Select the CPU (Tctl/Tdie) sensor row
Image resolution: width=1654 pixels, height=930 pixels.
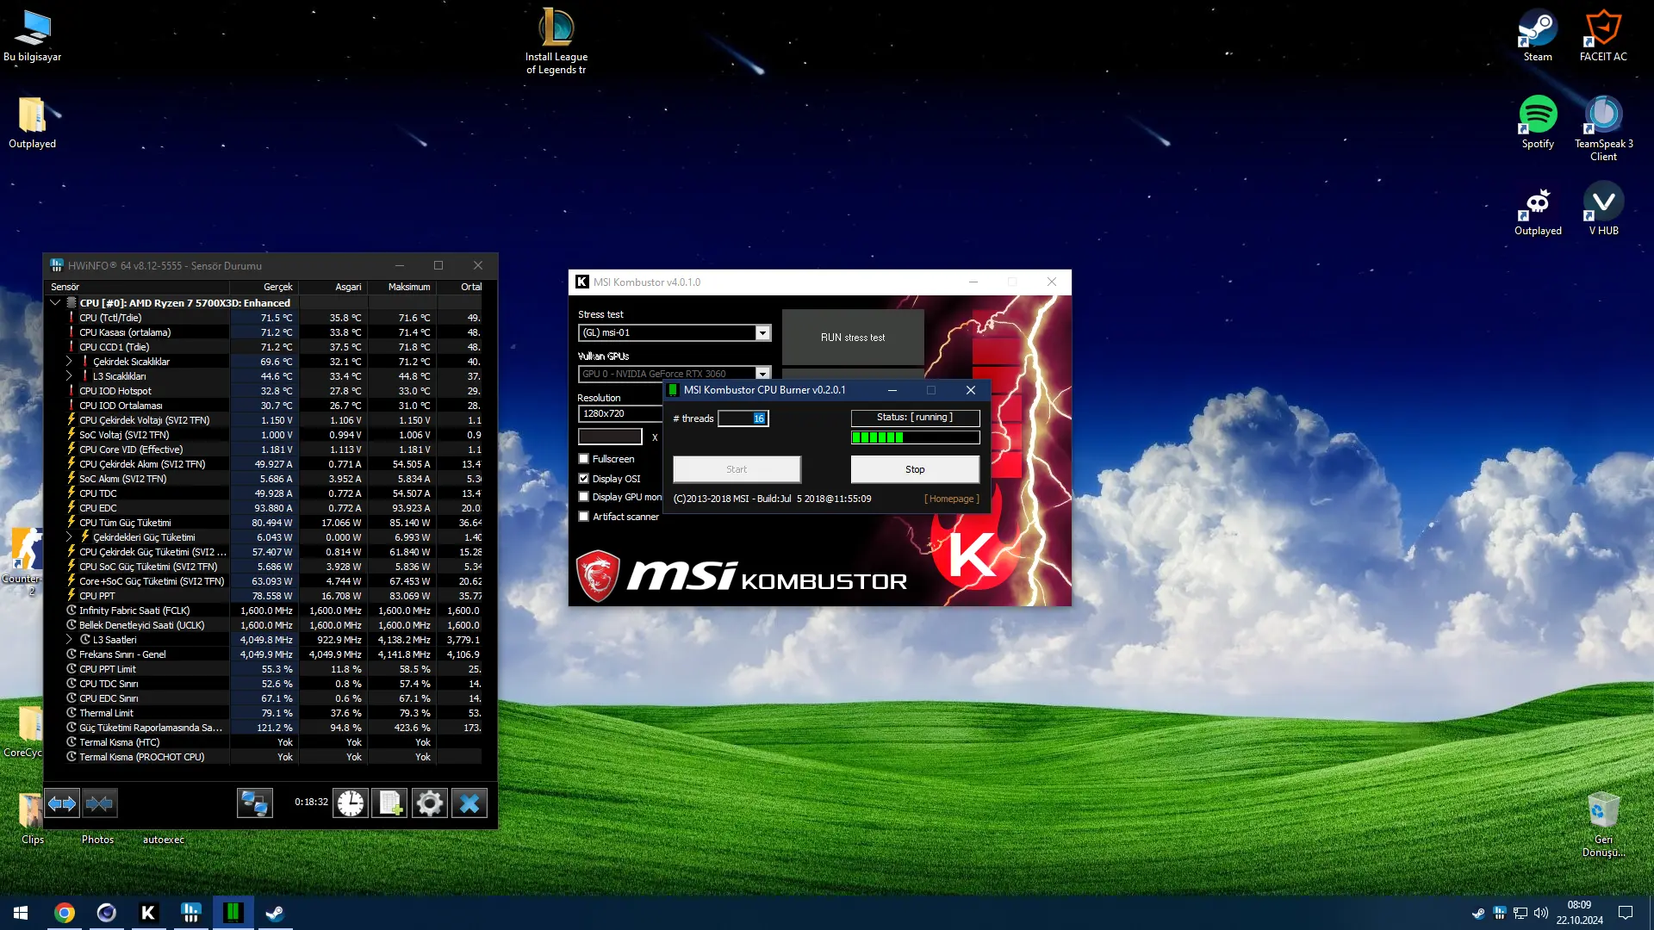click(263, 318)
